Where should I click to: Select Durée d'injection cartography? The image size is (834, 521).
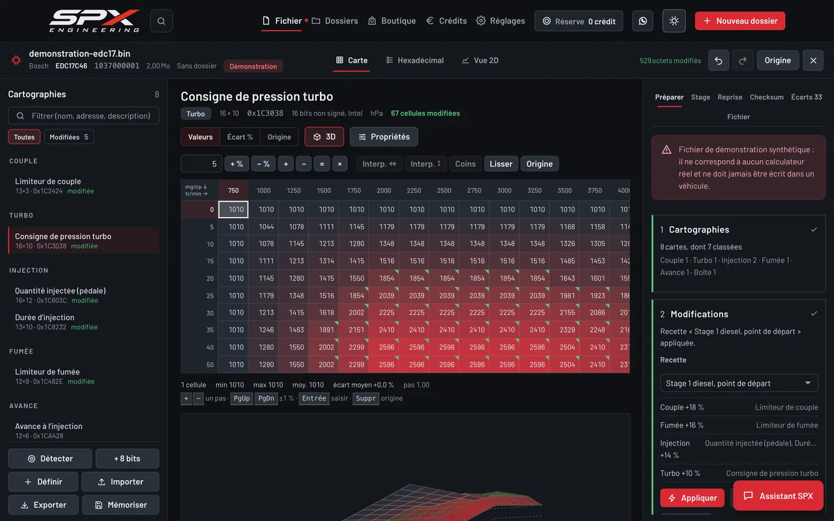83,322
